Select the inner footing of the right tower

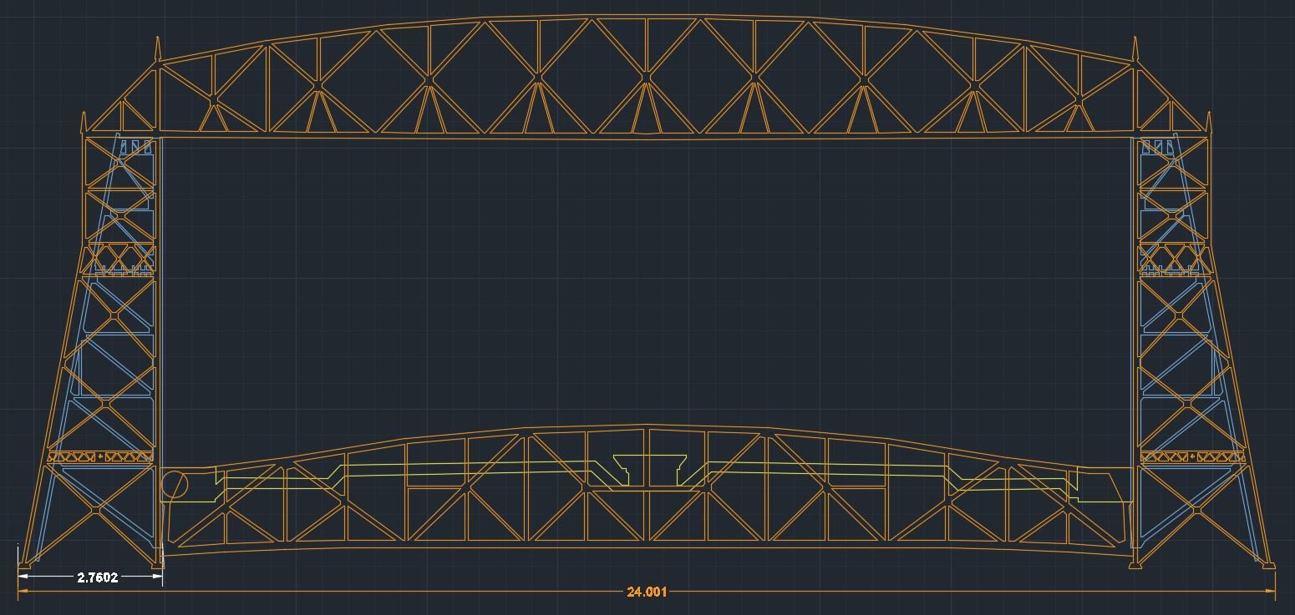coord(1135,565)
